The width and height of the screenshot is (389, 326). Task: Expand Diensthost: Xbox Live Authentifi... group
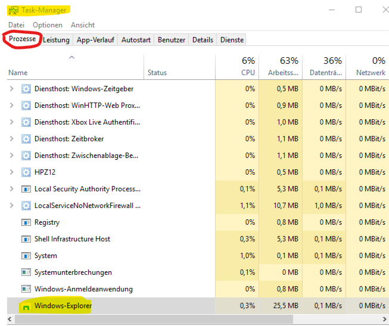pos(11,122)
